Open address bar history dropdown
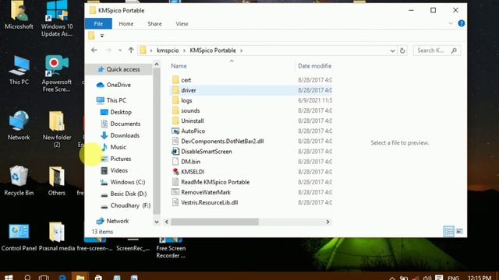499x280 pixels. [x=392, y=51]
